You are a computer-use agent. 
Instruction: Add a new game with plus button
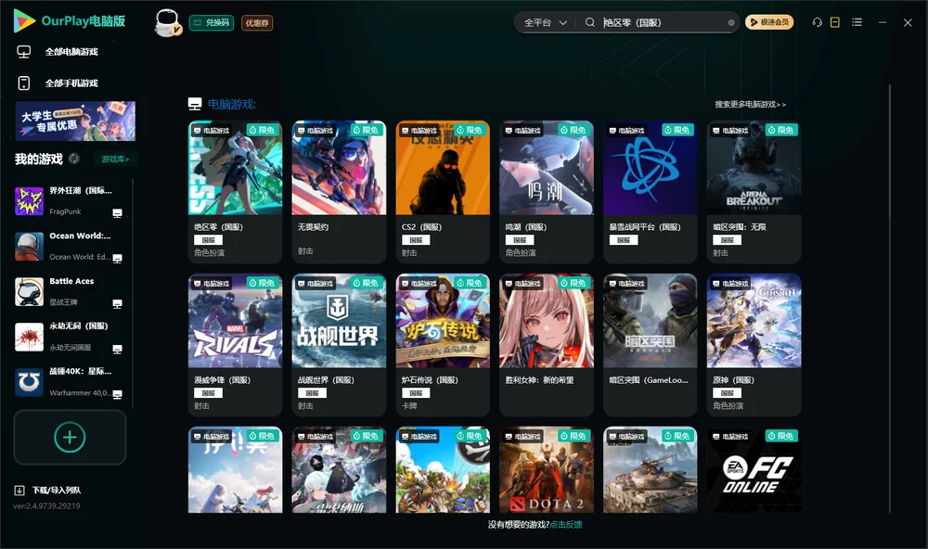[x=70, y=437]
